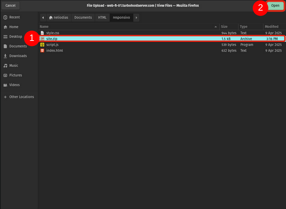
Task: Click the Videos icon in sidebar
Action: [x=5, y=85]
